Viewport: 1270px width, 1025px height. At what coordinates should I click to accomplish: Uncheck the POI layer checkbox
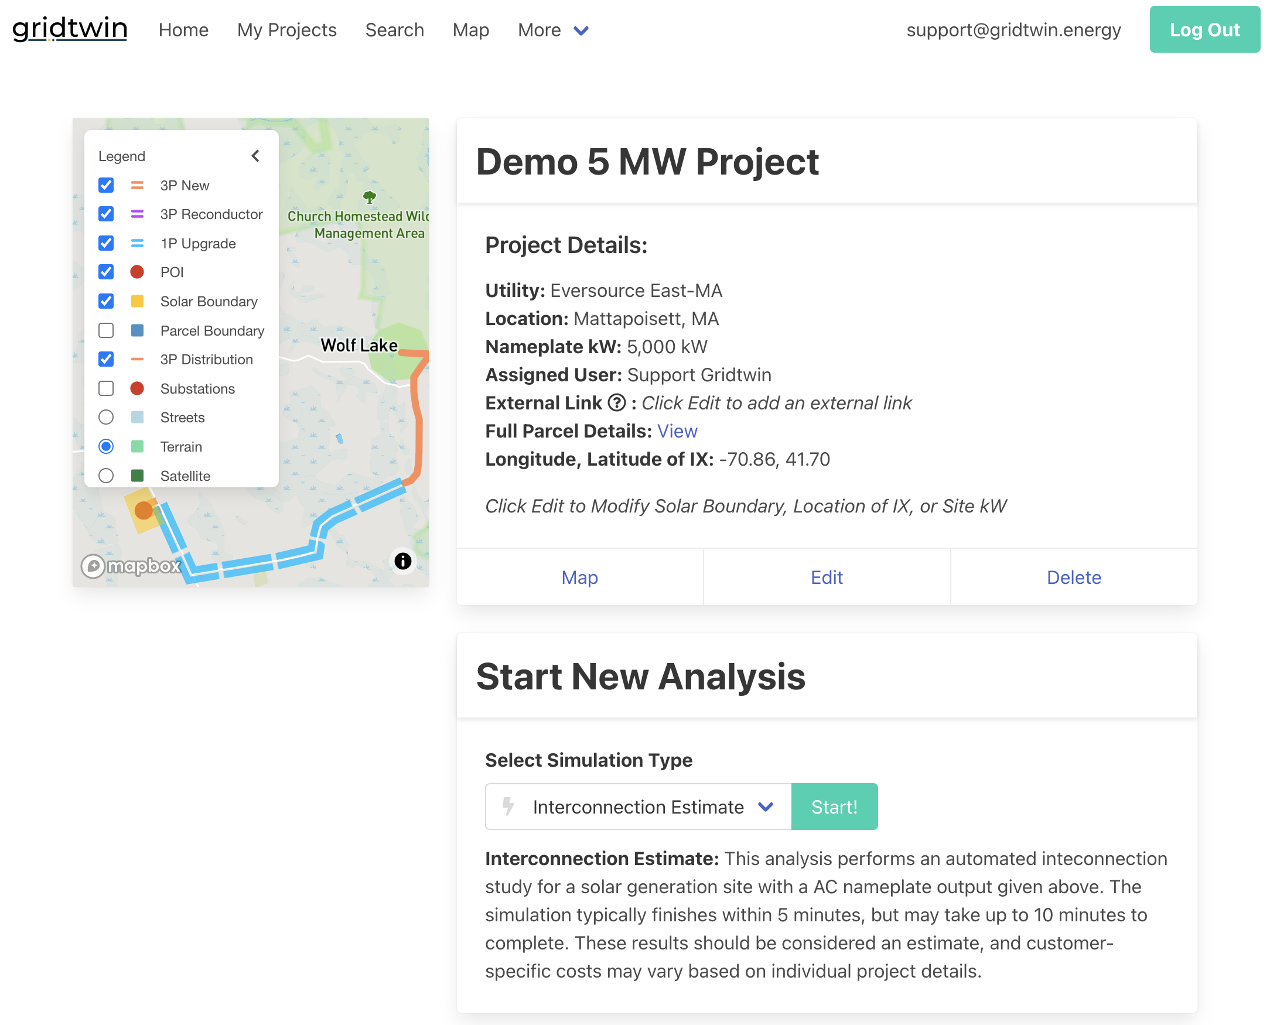pyautogui.click(x=106, y=272)
